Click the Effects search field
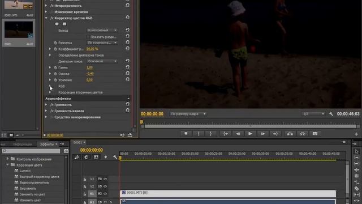The height and width of the screenshot is (204, 362). (31, 151)
